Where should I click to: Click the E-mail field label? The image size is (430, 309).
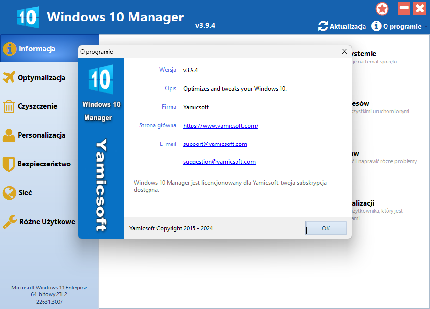168,144
